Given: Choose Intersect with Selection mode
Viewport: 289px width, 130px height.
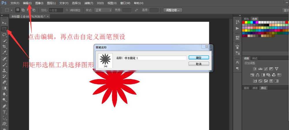Looking at the screenshot, I should click(34, 10).
